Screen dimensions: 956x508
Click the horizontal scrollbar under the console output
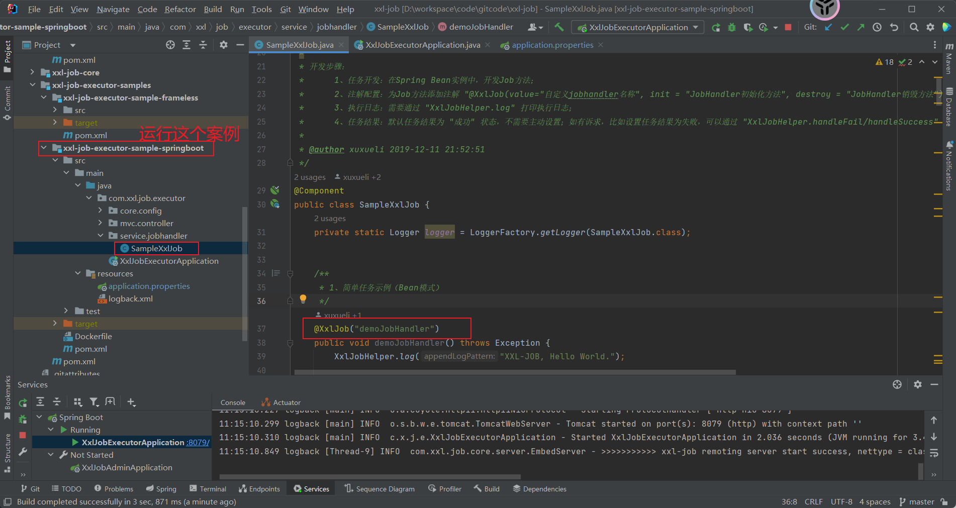click(x=369, y=476)
